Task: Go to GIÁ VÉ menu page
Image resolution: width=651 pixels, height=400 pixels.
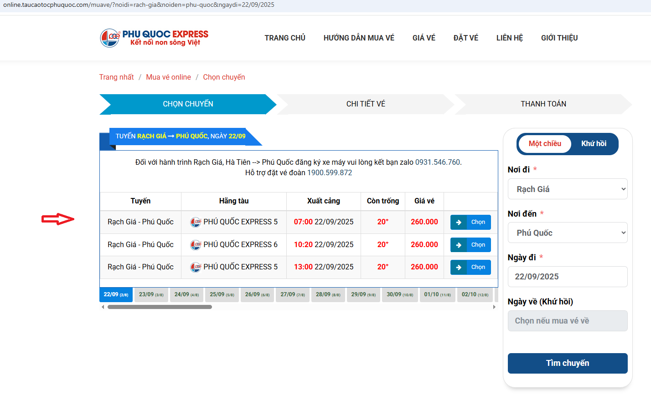Action: [x=424, y=38]
